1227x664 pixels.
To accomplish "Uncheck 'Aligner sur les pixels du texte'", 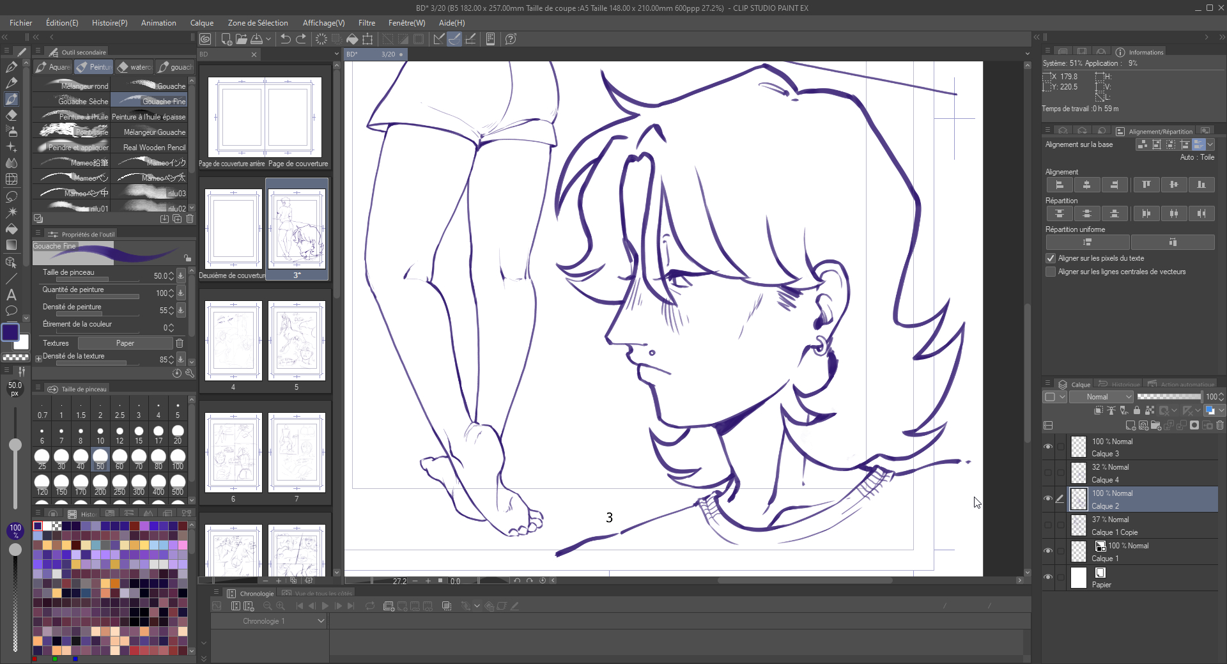I will (1051, 258).
